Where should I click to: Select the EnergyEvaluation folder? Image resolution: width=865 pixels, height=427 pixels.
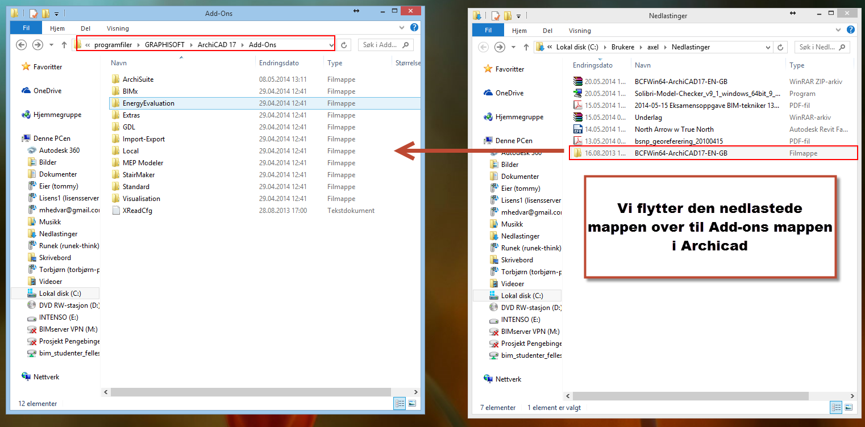pyautogui.click(x=264, y=103)
